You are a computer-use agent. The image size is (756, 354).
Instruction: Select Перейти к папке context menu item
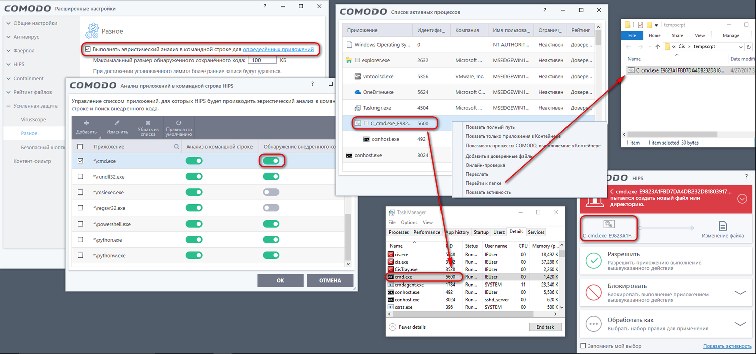coord(483,183)
